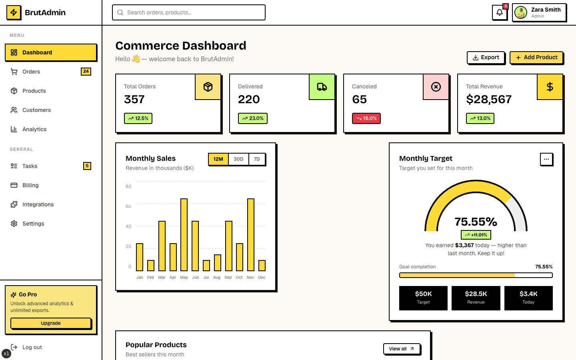Open the Products menu item
Image resolution: width=576 pixels, height=360 pixels.
[x=51, y=91]
